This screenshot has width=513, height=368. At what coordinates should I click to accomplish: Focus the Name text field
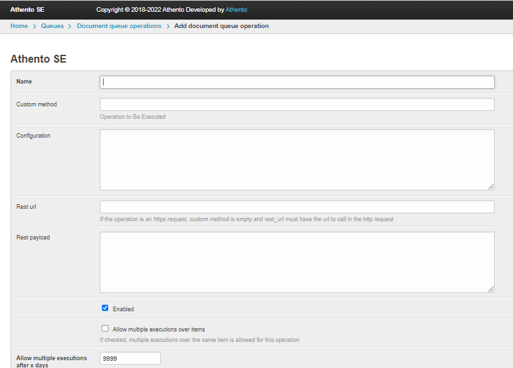297,82
